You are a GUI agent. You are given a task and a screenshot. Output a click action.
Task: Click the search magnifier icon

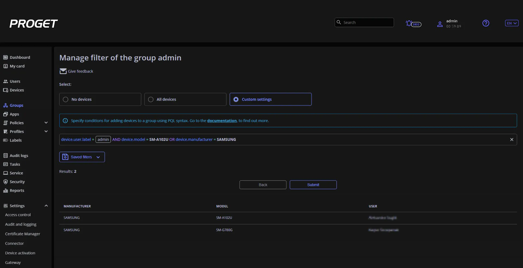pyautogui.click(x=339, y=22)
